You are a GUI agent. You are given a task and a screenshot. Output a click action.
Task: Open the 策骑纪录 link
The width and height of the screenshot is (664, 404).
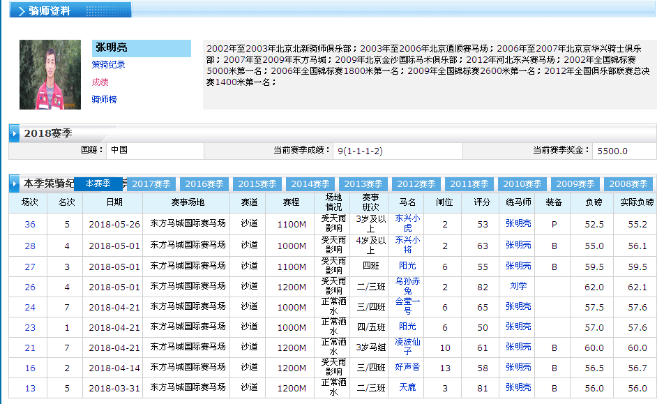coord(108,65)
